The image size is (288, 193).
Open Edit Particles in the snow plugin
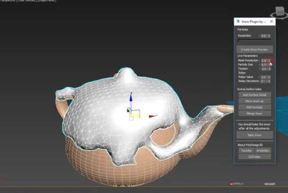[x=254, y=108]
